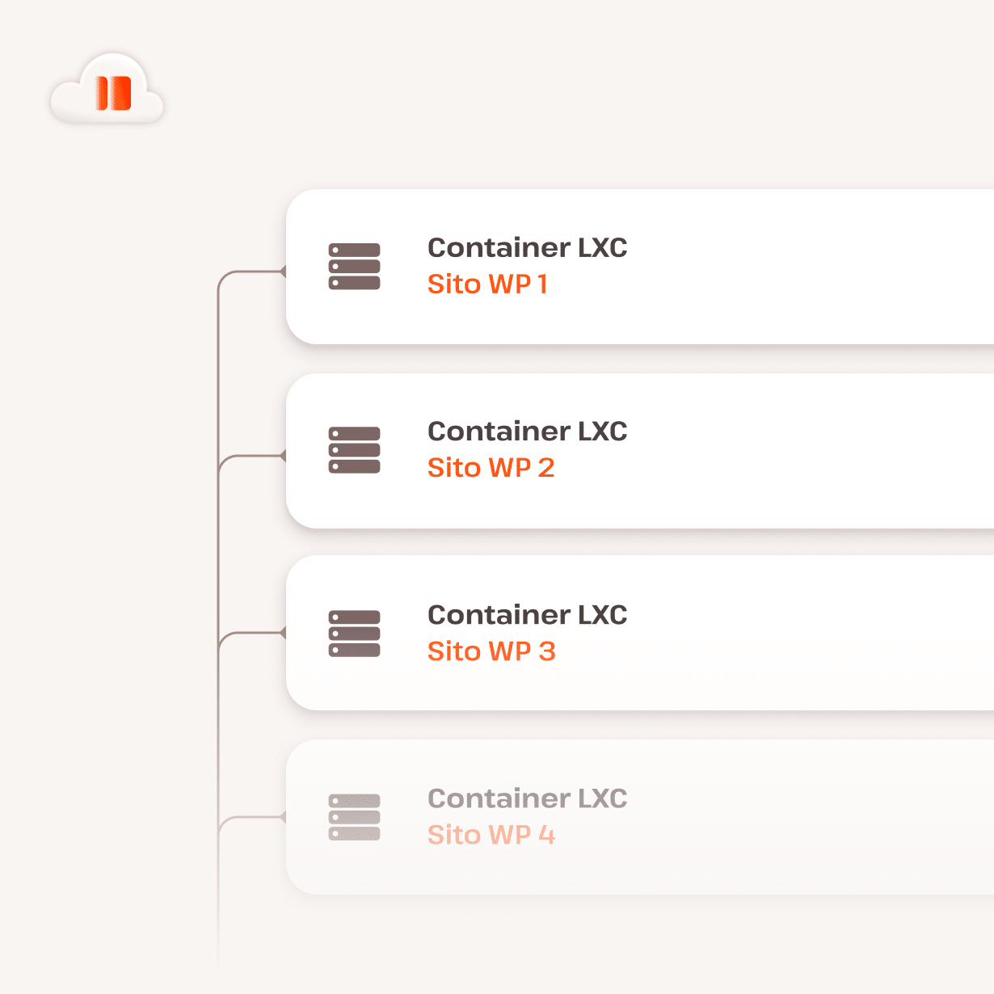Click the faded Container LXC title above Sito WP 4

(527, 798)
